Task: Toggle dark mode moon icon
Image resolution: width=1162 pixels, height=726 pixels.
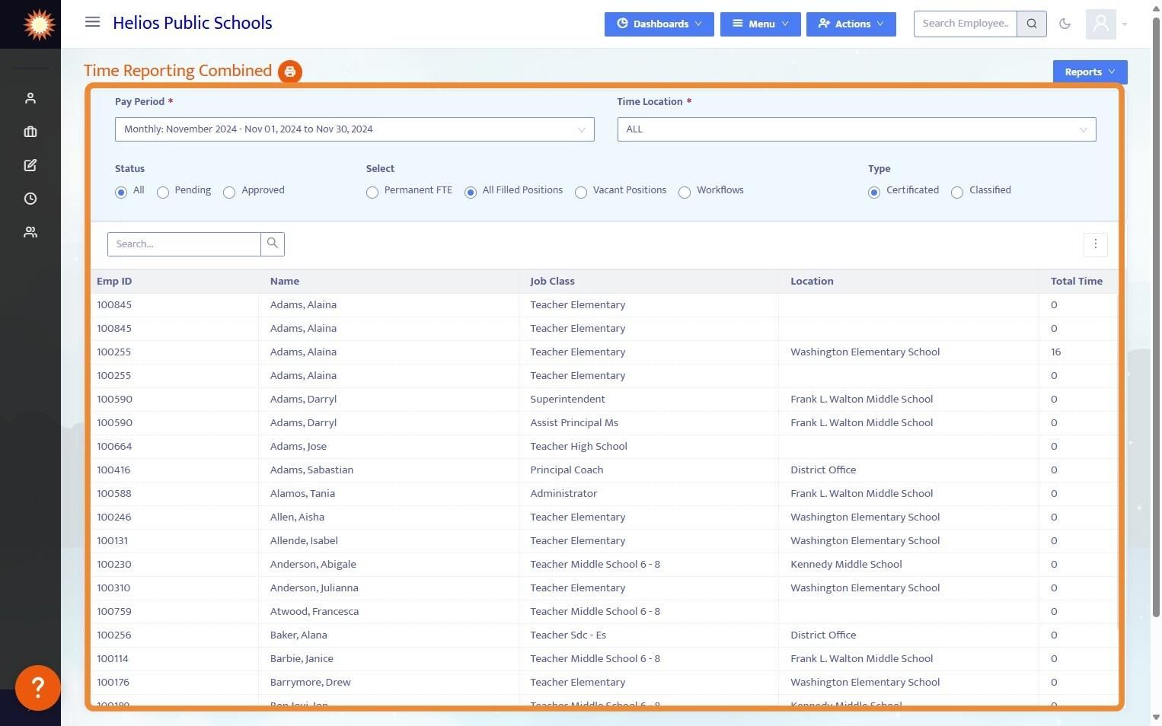Action: [1065, 24]
